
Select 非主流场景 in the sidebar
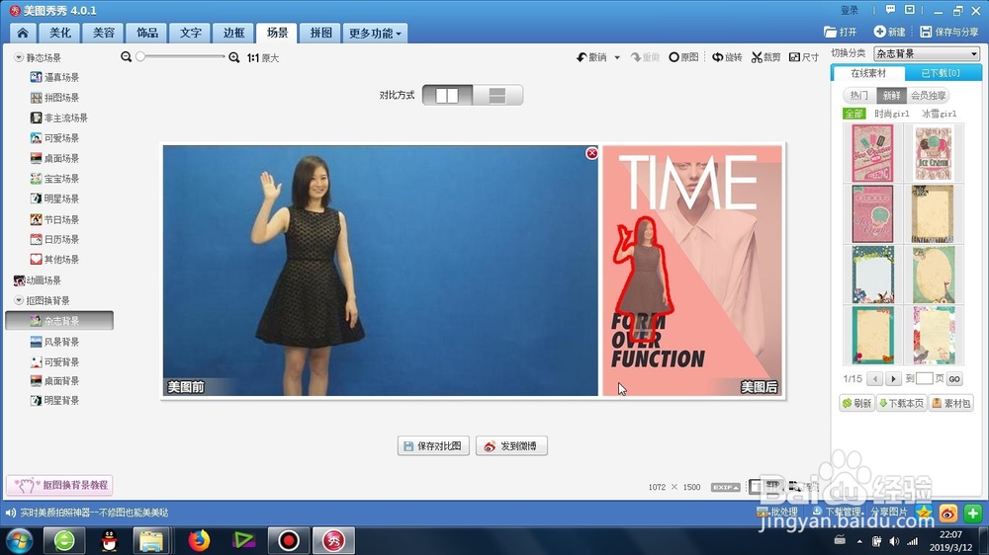pyautogui.click(x=59, y=118)
